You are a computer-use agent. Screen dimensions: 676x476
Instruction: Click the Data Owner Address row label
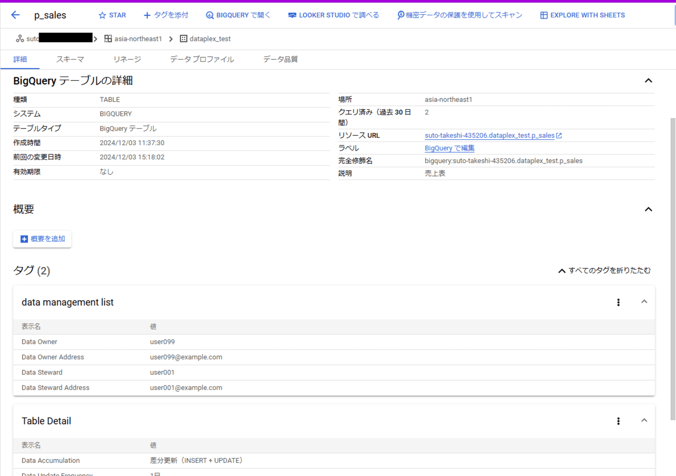pos(53,357)
